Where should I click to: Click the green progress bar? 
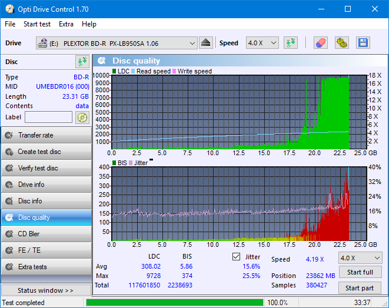[174, 303]
